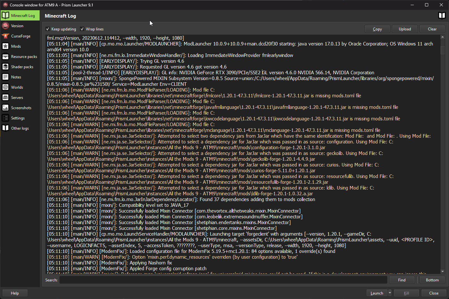Click the CurseForge anvil icon

(5, 36)
